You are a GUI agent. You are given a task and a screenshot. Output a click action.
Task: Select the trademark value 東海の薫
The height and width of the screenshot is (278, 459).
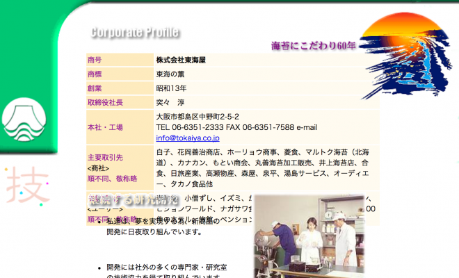pyautogui.click(x=170, y=74)
